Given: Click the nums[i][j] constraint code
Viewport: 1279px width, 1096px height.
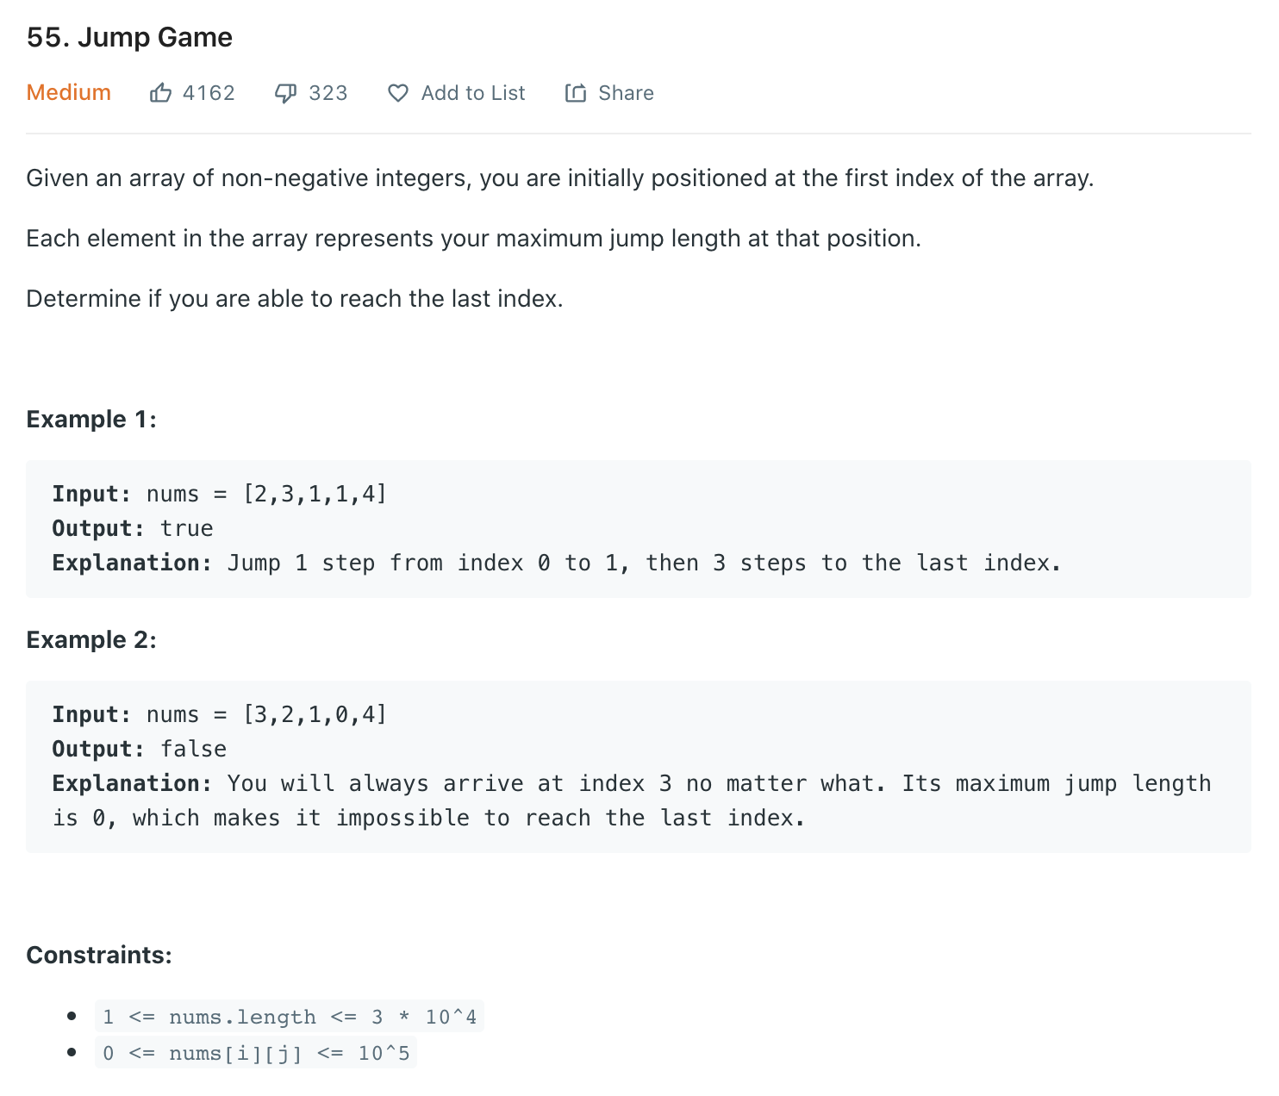Looking at the screenshot, I should [x=255, y=1053].
